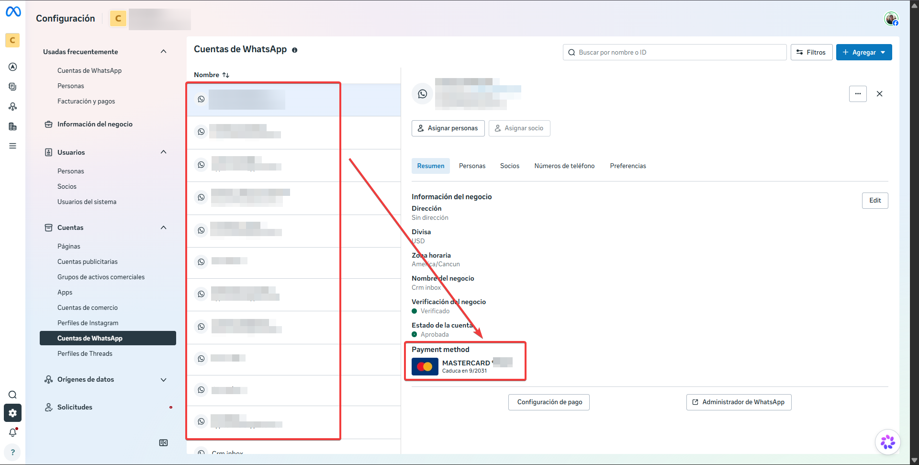Click the profile avatar in top right
This screenshot has height=465, width=919.
click(x=891, y=19)
